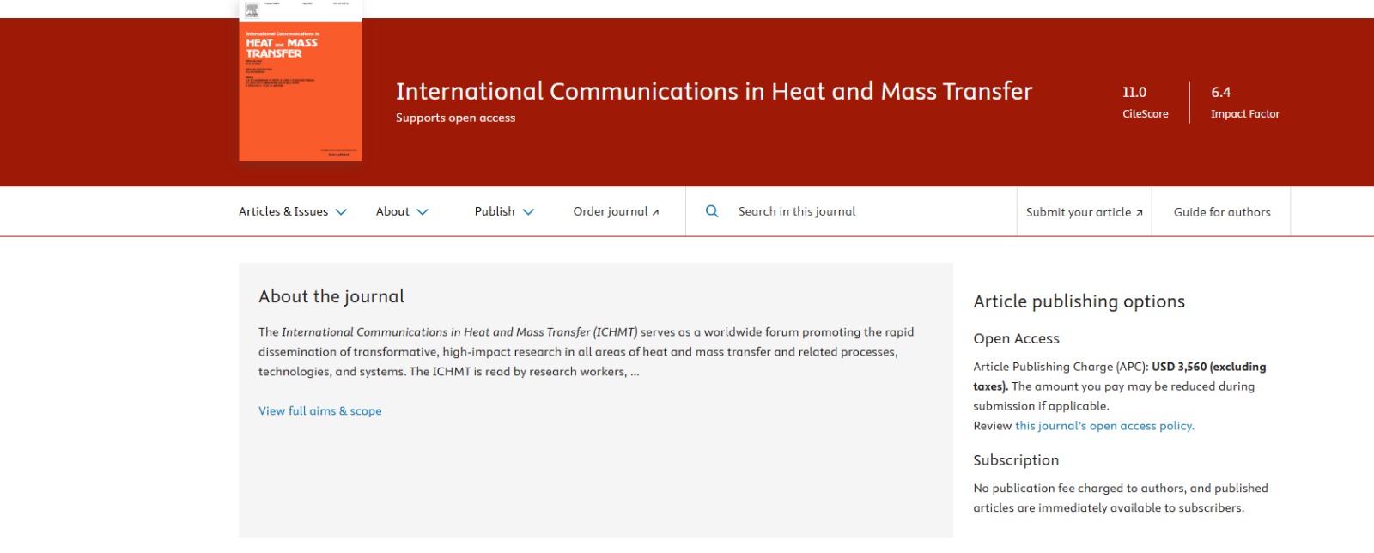Open the About menu label
Image resolution: width=1374 pixels, height=553 pixels.
tap(392, 211)
